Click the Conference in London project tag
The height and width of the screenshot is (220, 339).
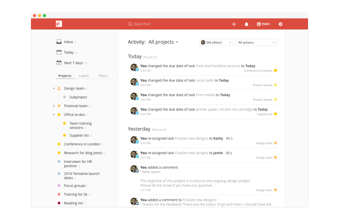258,71
